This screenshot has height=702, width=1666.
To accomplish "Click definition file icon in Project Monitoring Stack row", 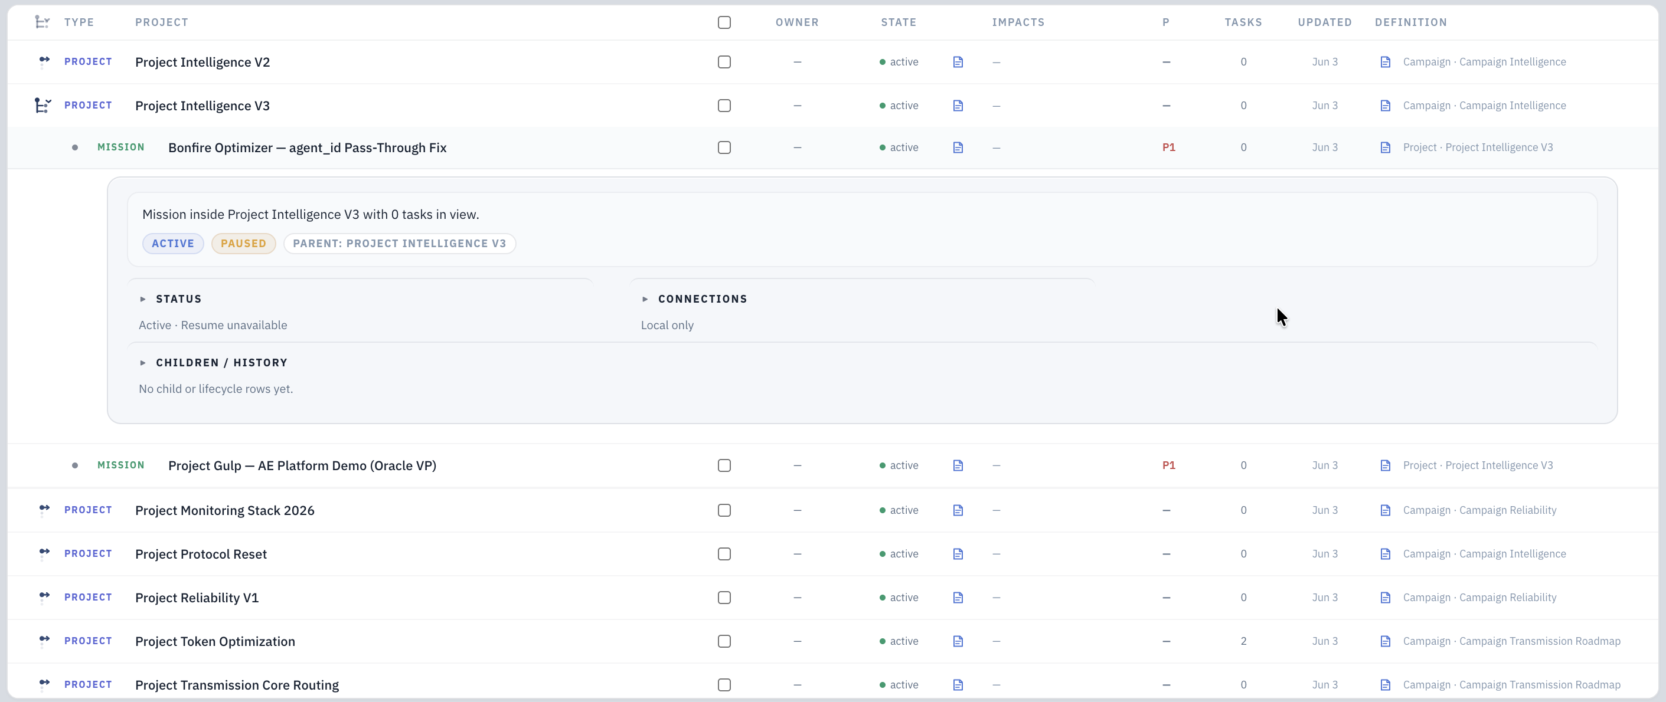I will pyautogui.click(x=1386, y=510).
